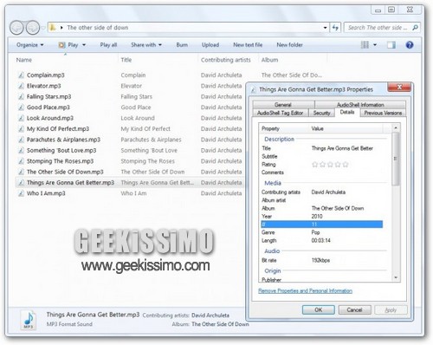This screenshot has width=433, height=345.
Task: Click the OK button in Properties
Action: click(x=319, y=309)
